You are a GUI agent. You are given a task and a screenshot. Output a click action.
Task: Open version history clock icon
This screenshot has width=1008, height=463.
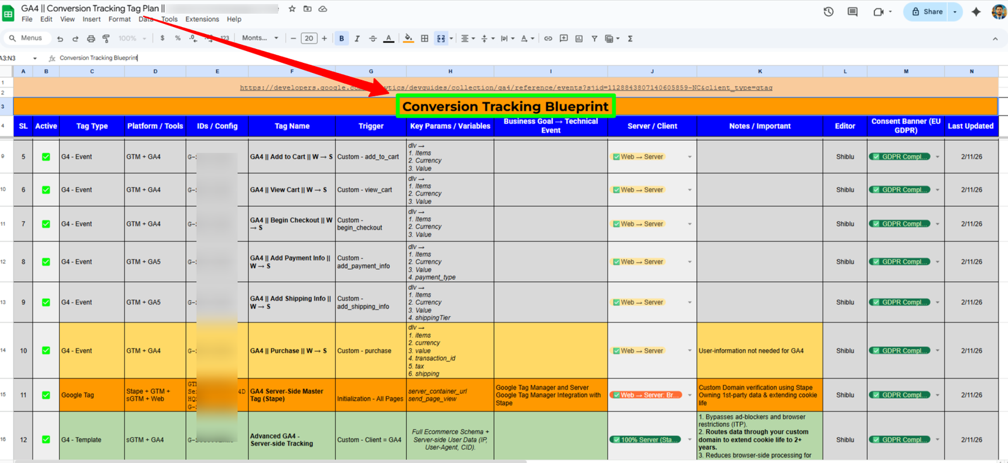(828, 11)
